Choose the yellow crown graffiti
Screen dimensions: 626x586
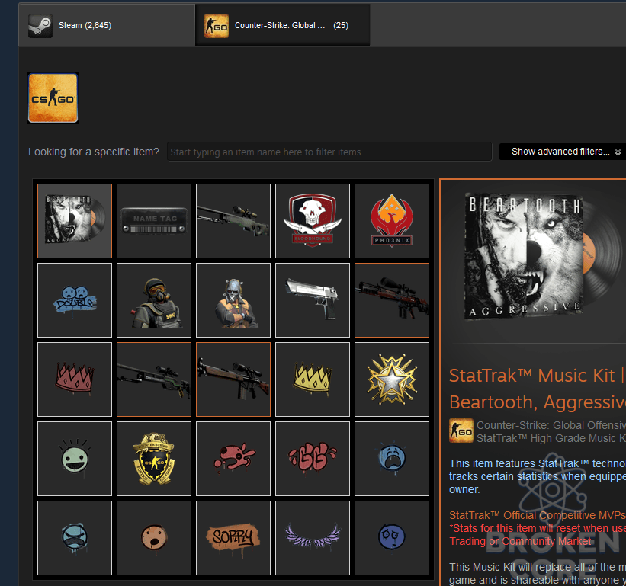[313, 379]
